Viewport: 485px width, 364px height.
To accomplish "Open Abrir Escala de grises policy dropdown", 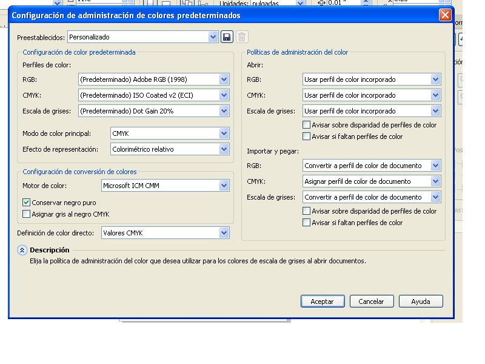I will click(x=372, y=111).
